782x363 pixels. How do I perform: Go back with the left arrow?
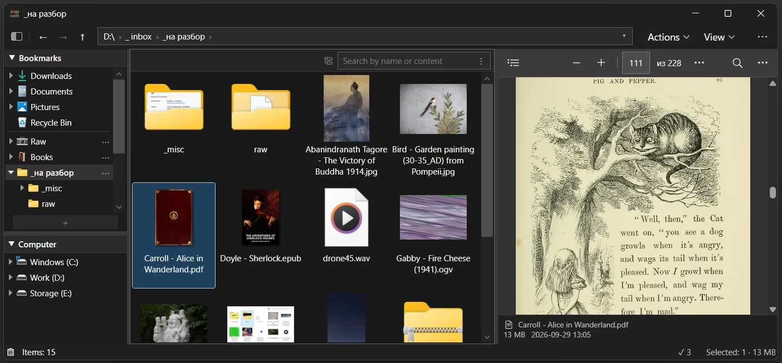(43, 37)
